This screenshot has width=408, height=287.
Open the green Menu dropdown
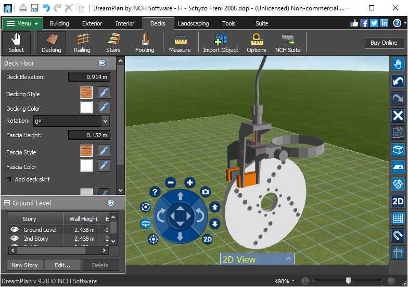pyautogui.click(x=22, y=23)
